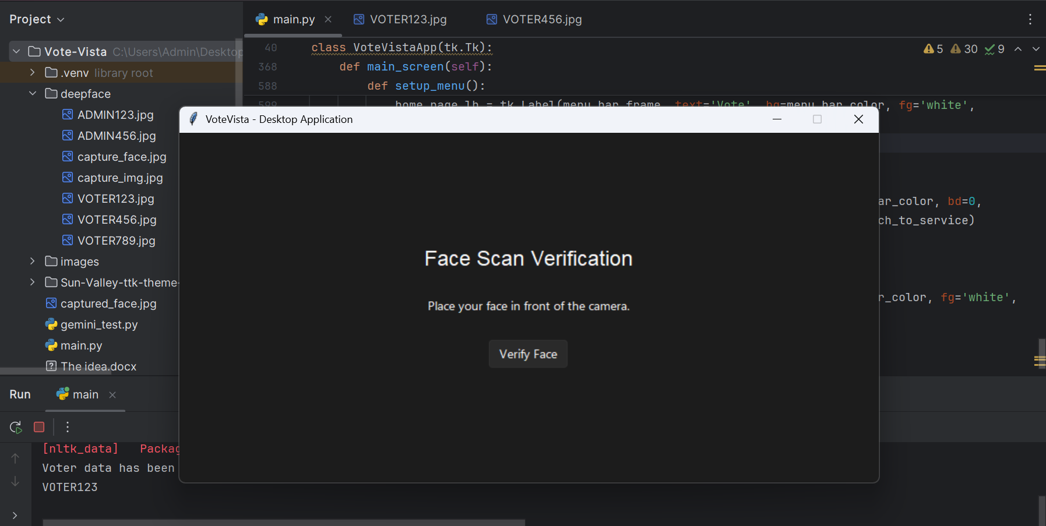Expand the .venv library root folder

click(33, 73)
